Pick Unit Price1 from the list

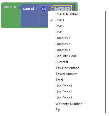point(77,86)
